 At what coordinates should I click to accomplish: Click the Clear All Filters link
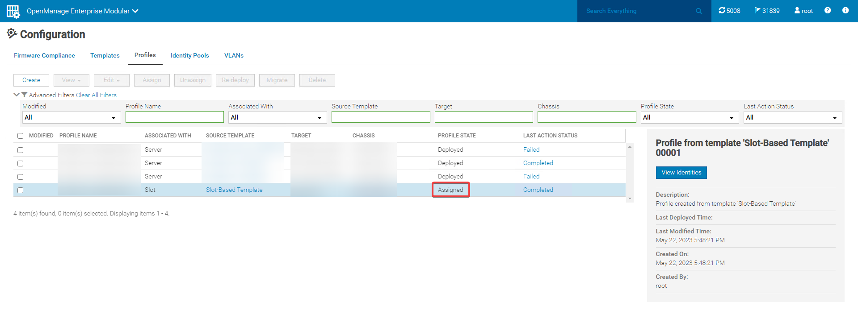point(96,95)
